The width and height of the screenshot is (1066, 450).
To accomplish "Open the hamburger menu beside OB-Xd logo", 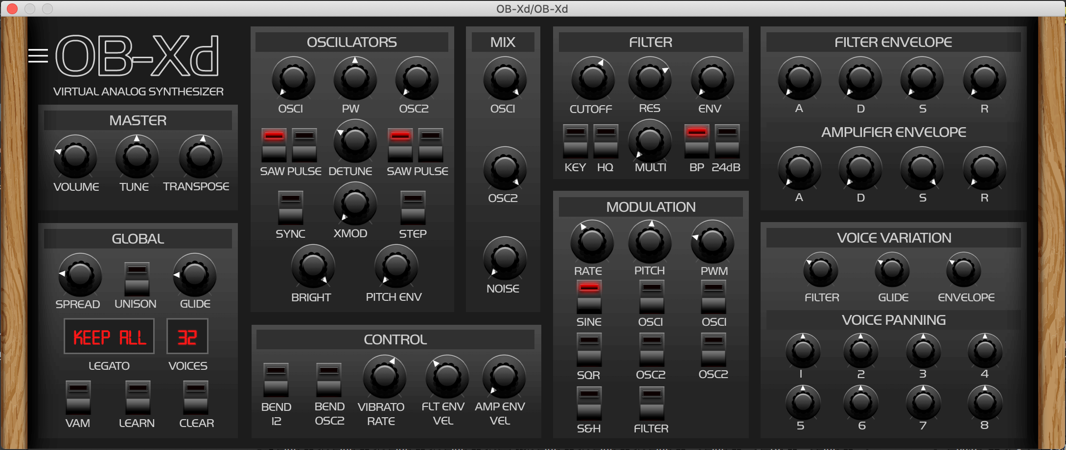I will [38, 56].
